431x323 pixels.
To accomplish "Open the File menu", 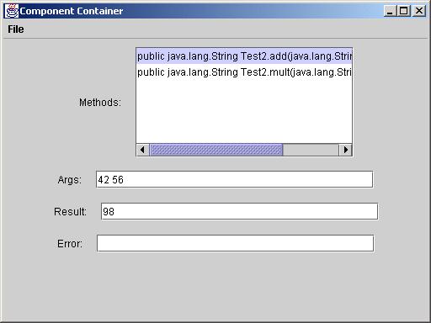I will pyautogui.click(x=16, y=29).
